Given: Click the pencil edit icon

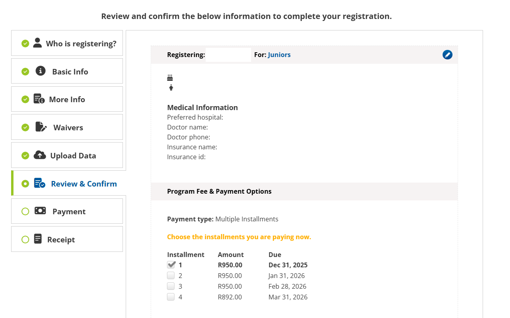Looking at the screenshot, I should click(447, 55).
